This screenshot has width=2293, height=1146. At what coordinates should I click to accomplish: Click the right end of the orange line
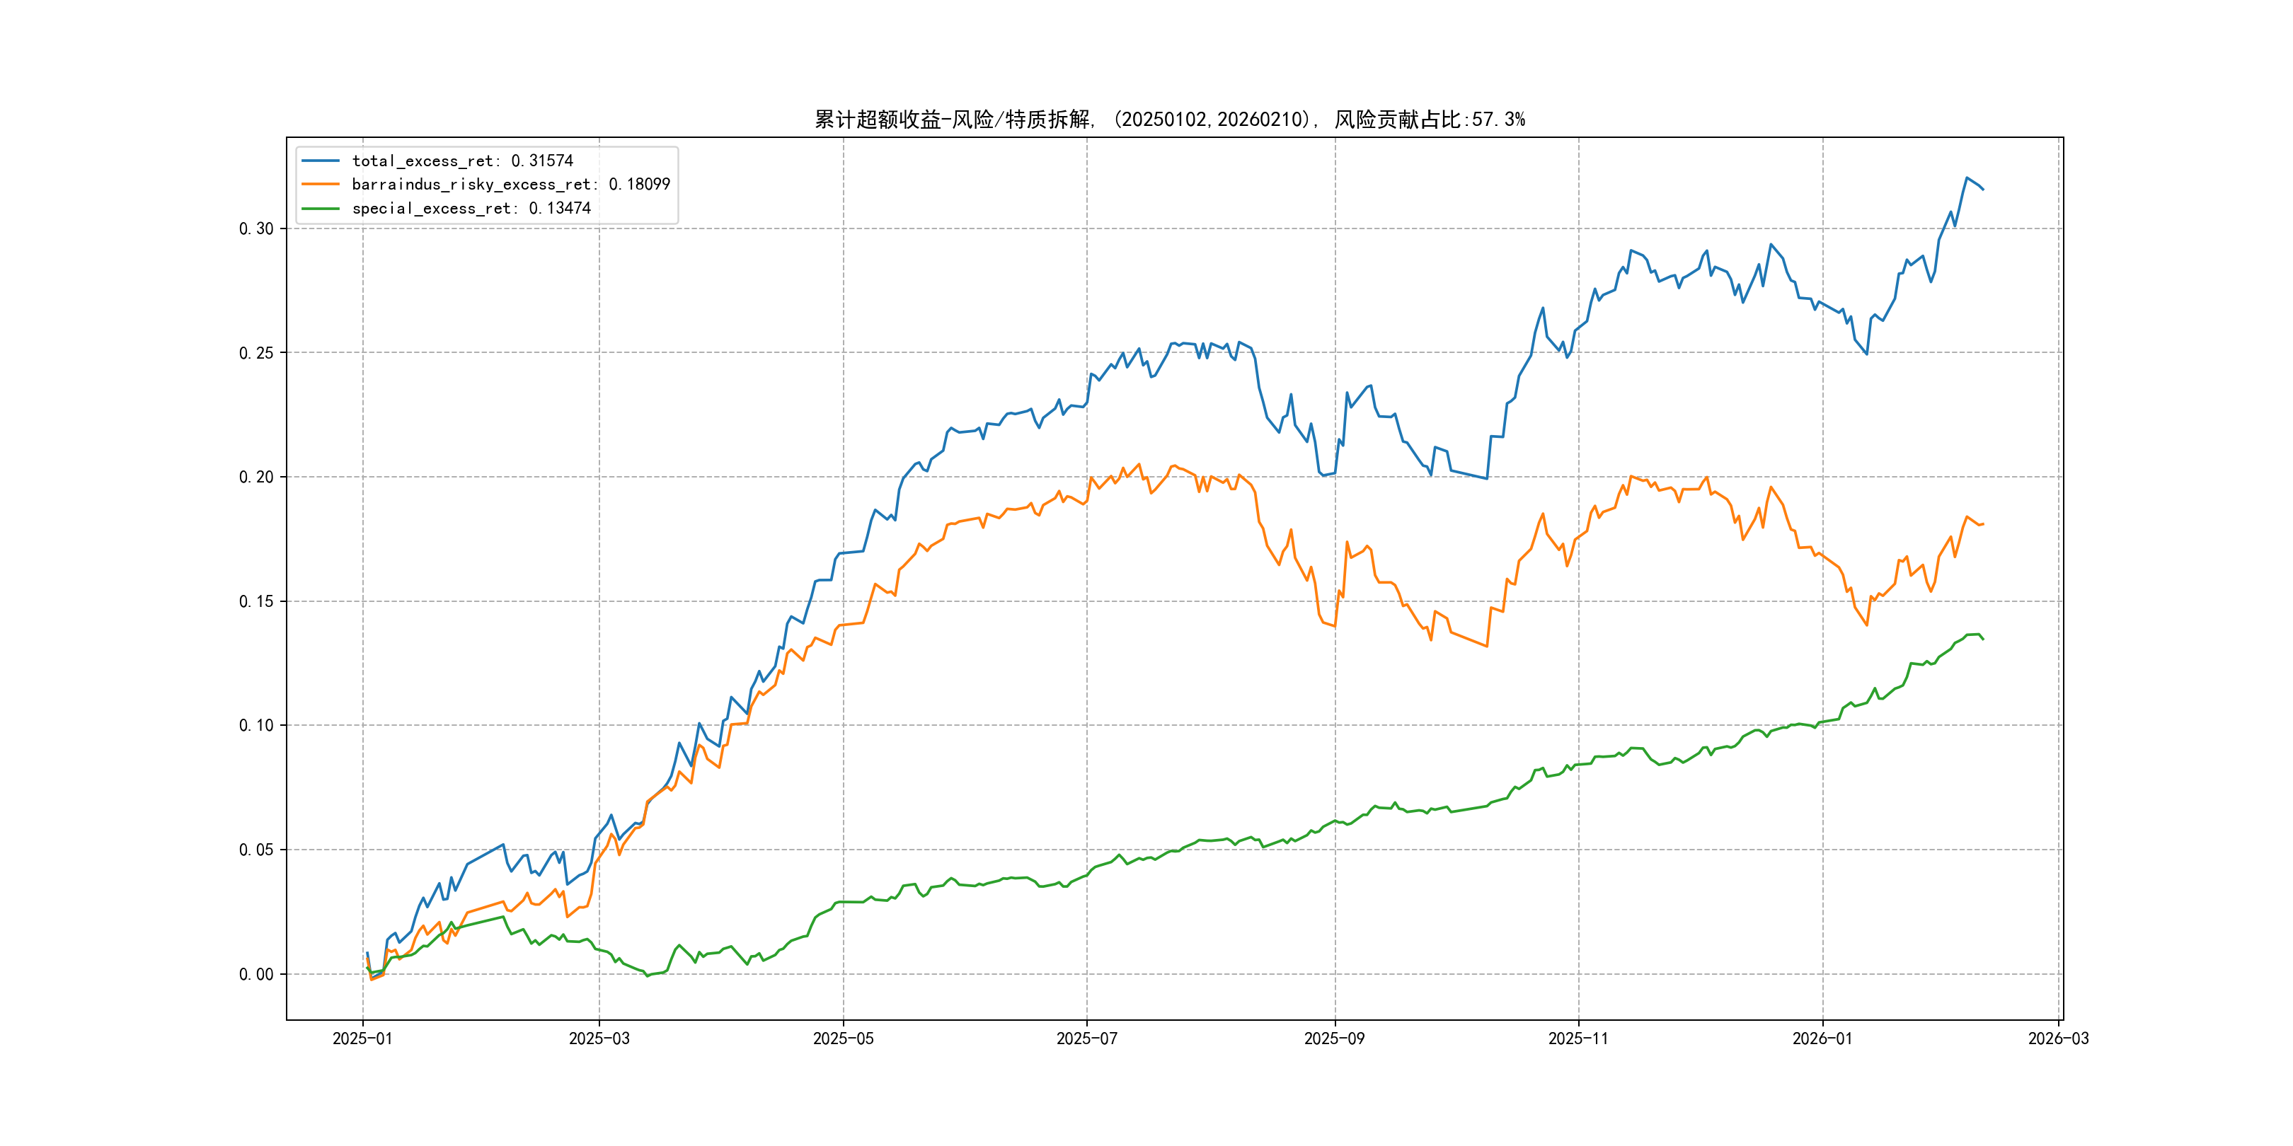1982,524
